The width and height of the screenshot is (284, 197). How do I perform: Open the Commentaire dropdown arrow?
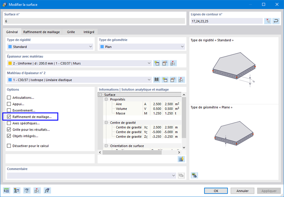(x=173, y=175)
